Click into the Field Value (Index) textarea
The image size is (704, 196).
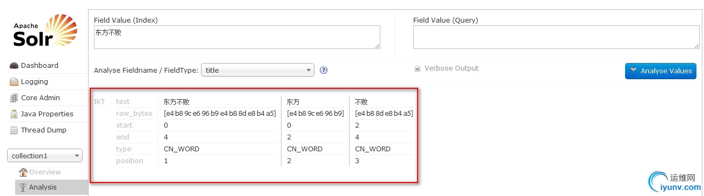click(x=237, y=37)
